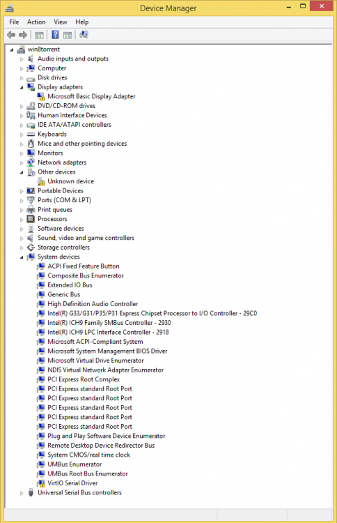Open the View menu
This screenshot has height=523, width=337.
tap(61, 22)
